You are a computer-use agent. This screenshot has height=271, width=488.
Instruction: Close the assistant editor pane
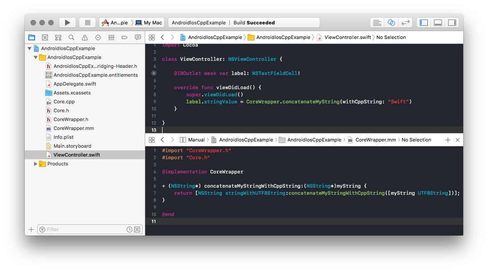[457, 140]
